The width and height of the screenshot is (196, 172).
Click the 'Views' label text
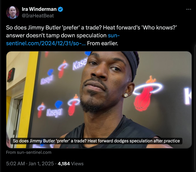[x=77, y=164]
